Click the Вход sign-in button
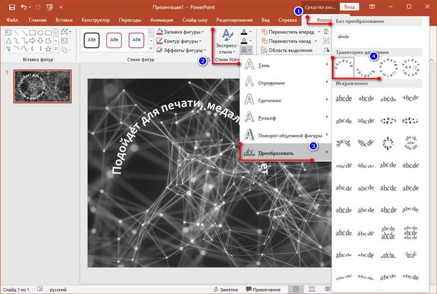 [349, 7]
